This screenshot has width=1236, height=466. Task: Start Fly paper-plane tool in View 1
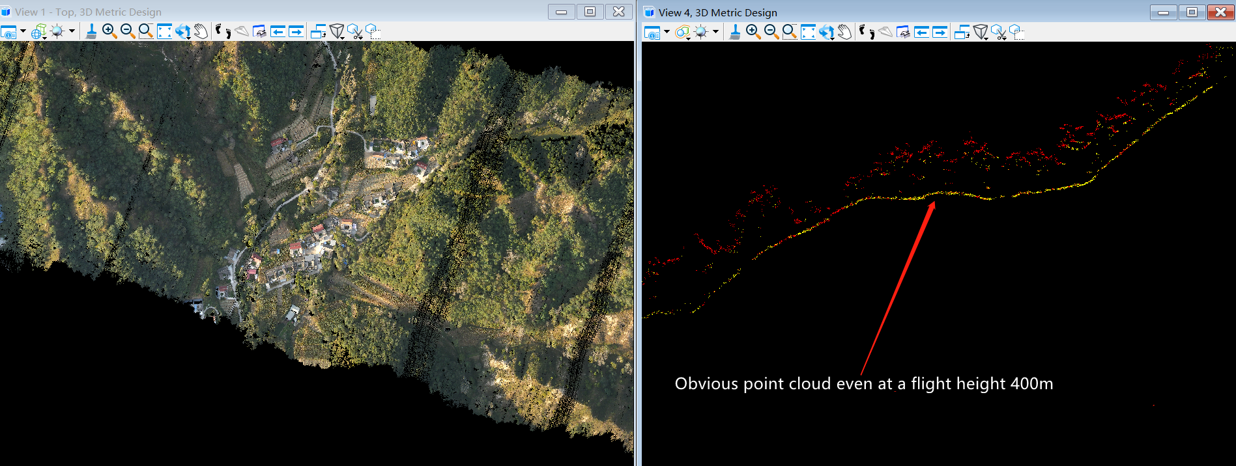(241, 31)
